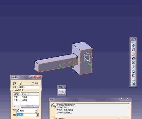Click the help question mark in 助手 dialog
This screenshot has width=142, height=119.
click(x=122, y=99)
